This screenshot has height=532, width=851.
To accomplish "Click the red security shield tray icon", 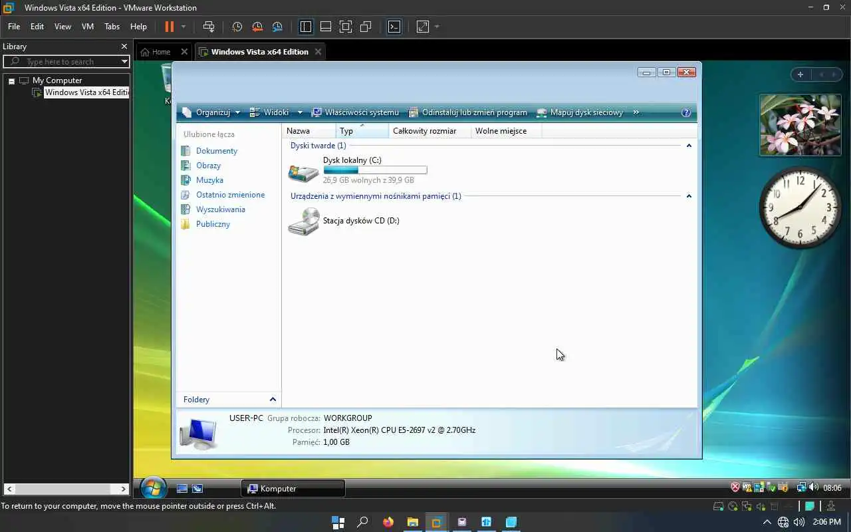I will [x=735, y=487].
